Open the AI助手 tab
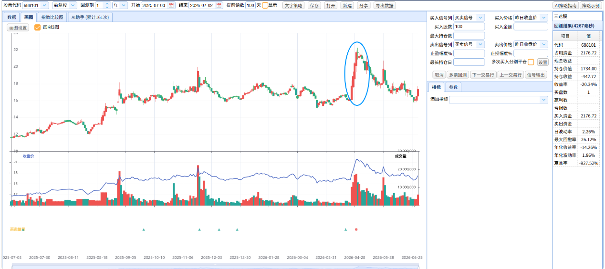The image size is (605, 269). pyautogui.click(x=90, y=17)
